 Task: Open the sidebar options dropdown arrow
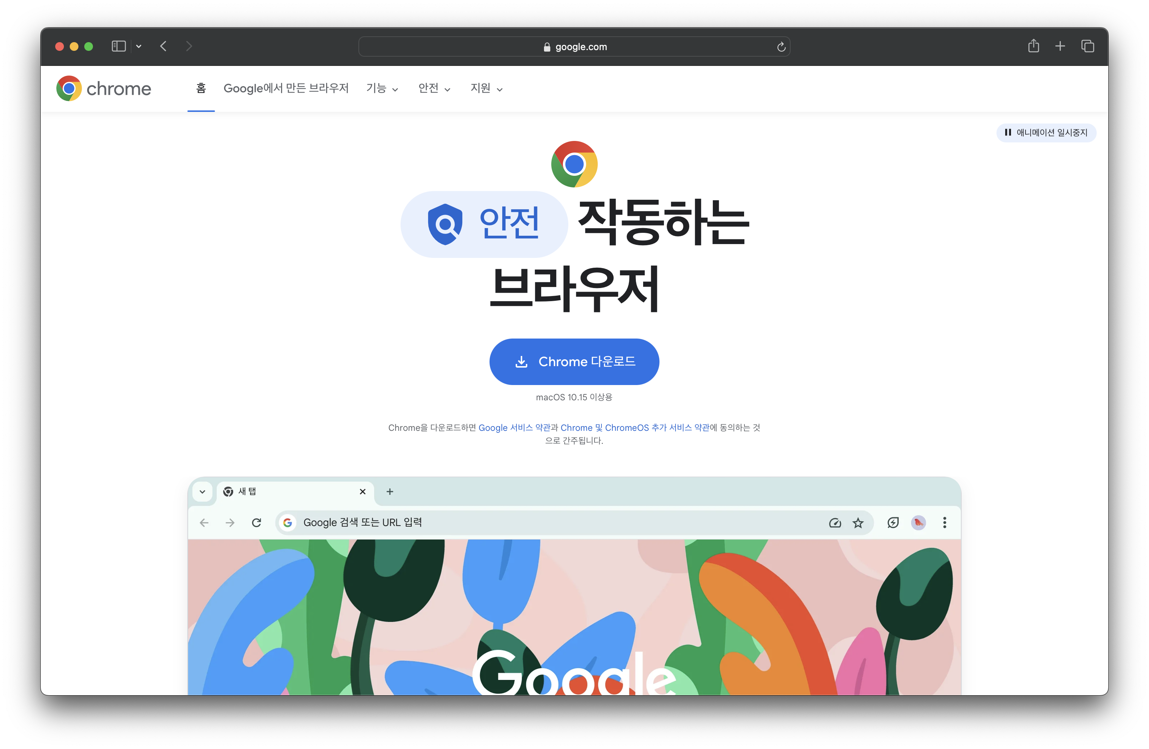[139, 46]
